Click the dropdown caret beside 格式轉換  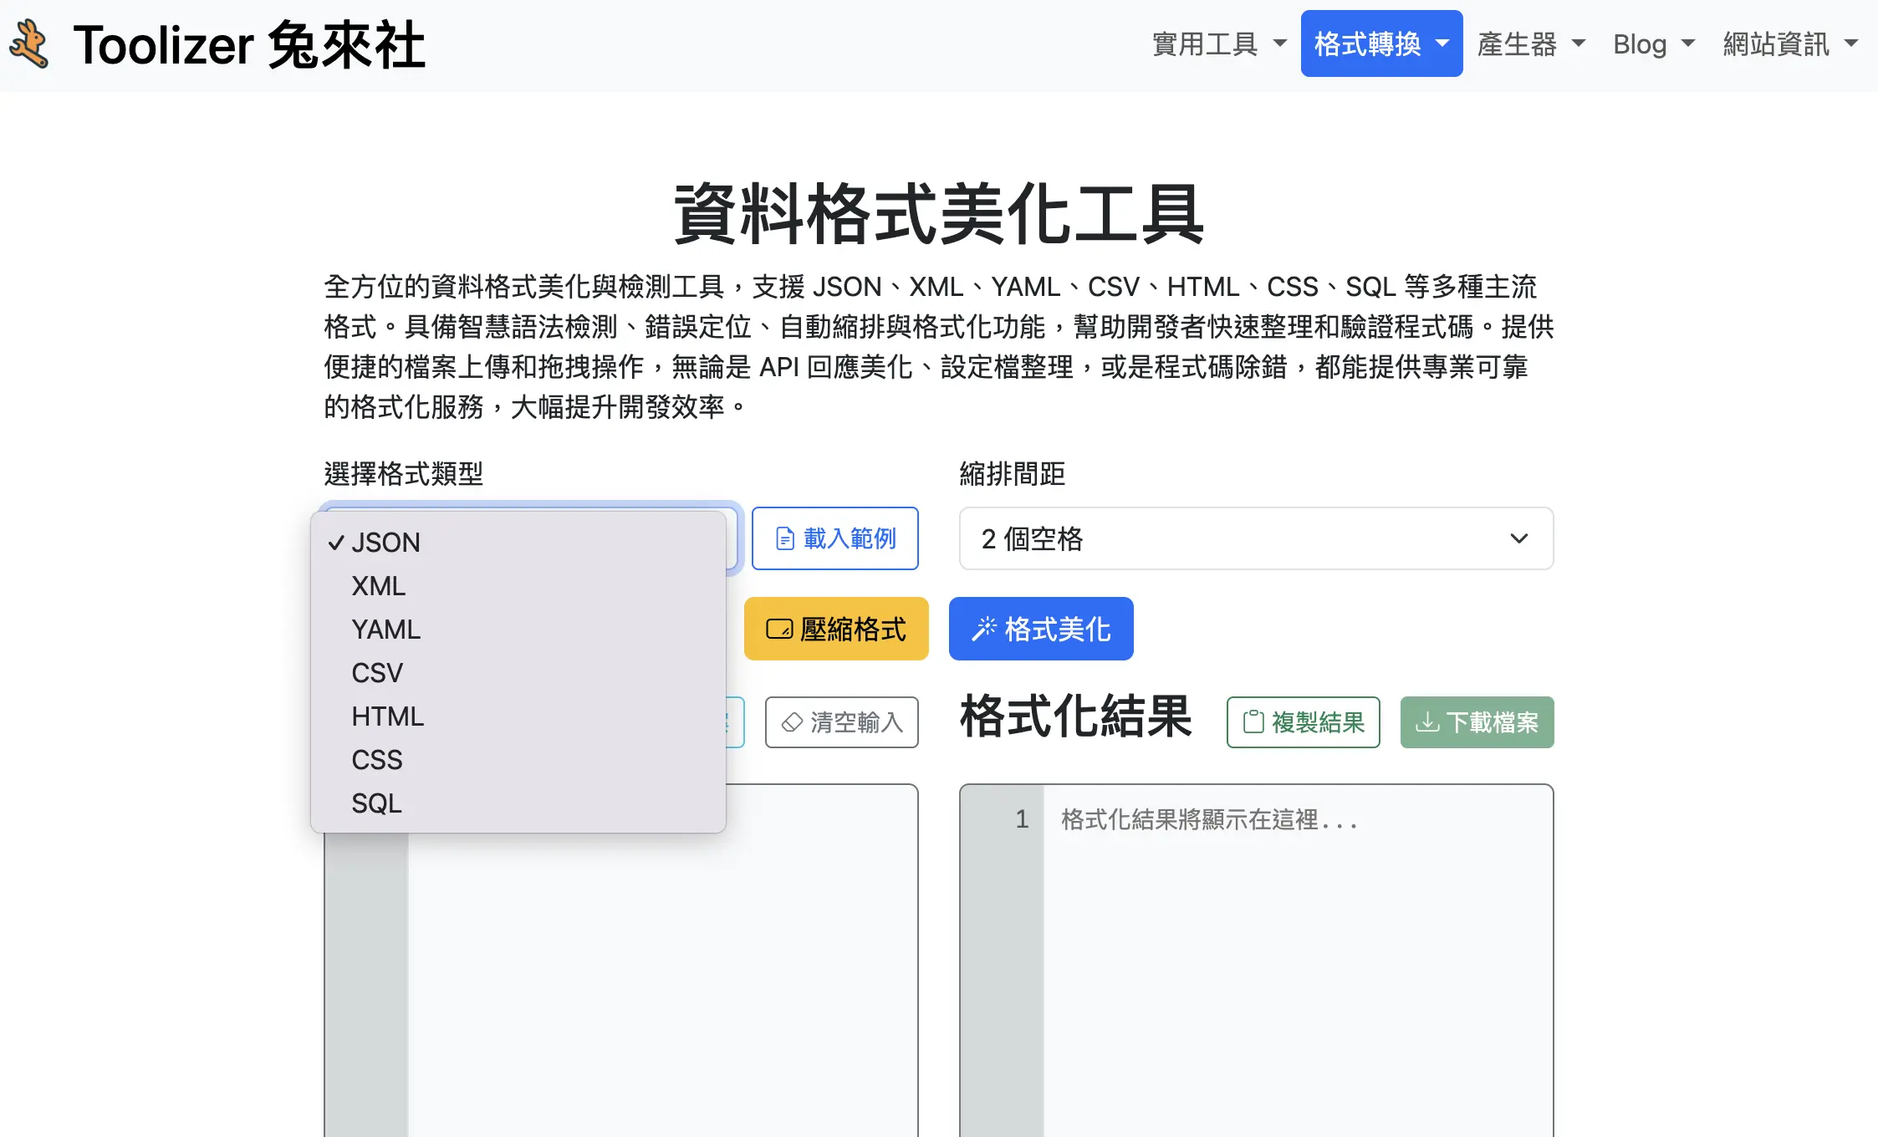[x=1442, y=44]
